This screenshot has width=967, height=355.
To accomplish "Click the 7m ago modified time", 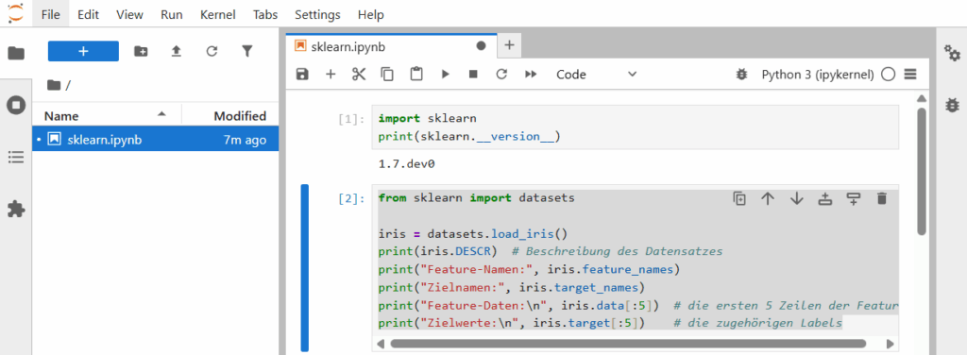I will pyautogui.click(x=246, y=140).
